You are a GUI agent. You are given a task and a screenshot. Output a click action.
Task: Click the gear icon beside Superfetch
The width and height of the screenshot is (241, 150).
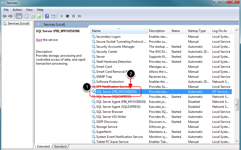click(x=93, y=132)
